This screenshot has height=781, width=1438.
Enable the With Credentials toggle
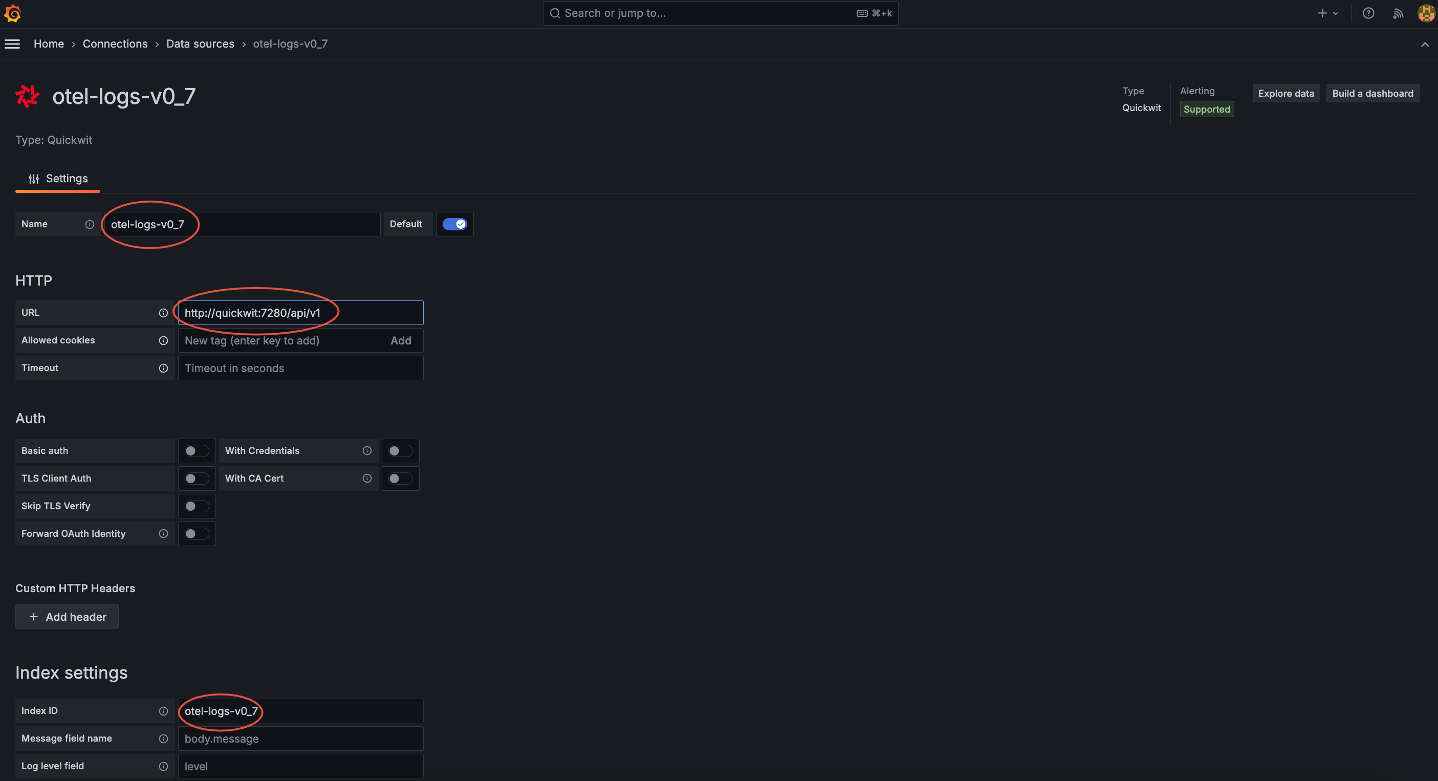pos(400,451)
